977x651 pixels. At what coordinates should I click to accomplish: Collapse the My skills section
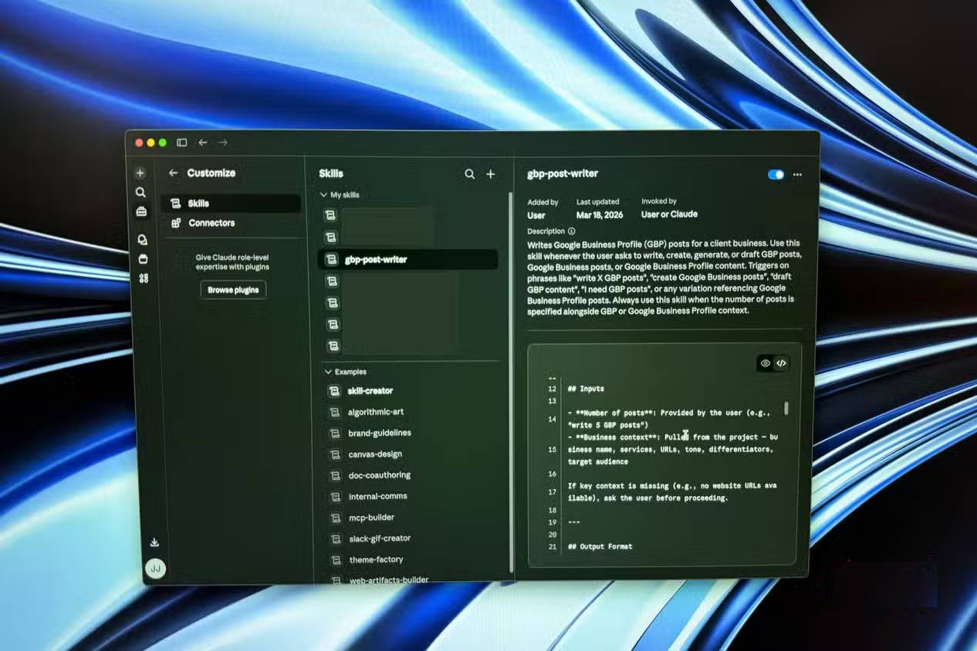pyautogui.click(x=340, y=195)
